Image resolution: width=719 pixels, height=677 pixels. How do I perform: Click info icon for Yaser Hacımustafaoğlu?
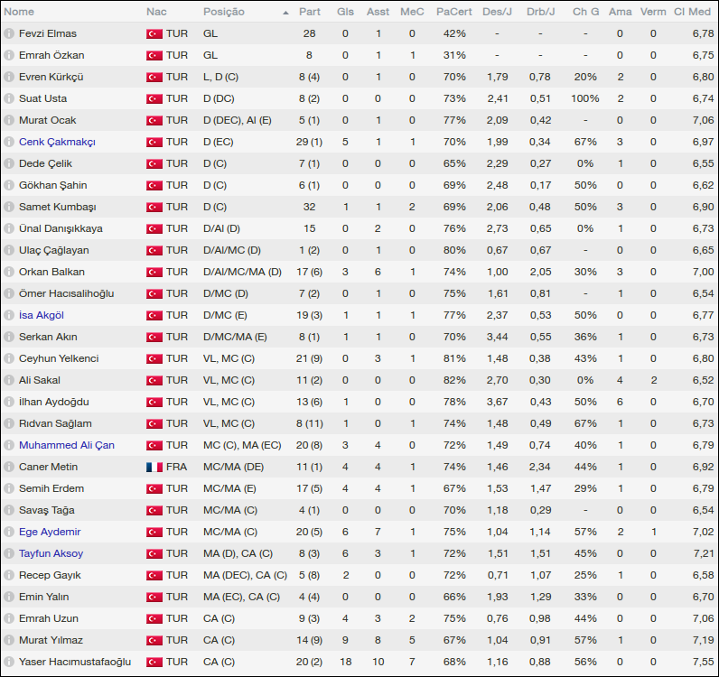click(x=9, y=662)
